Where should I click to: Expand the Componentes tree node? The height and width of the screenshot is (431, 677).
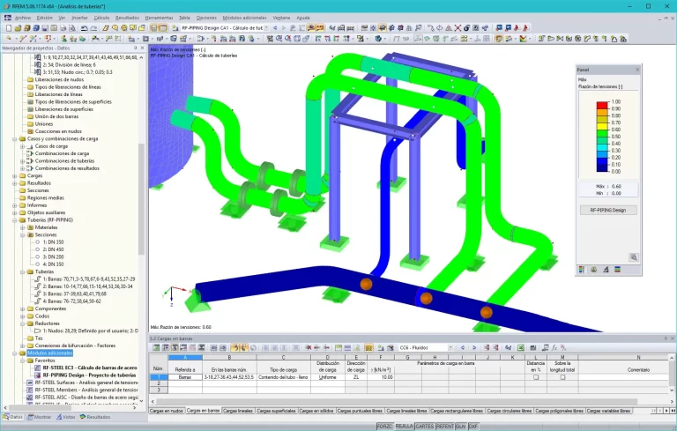click(22, 308)
